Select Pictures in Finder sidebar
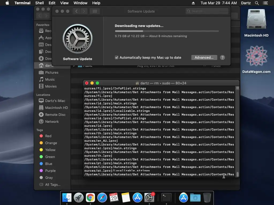274x205 pixels. pos(52,72)
